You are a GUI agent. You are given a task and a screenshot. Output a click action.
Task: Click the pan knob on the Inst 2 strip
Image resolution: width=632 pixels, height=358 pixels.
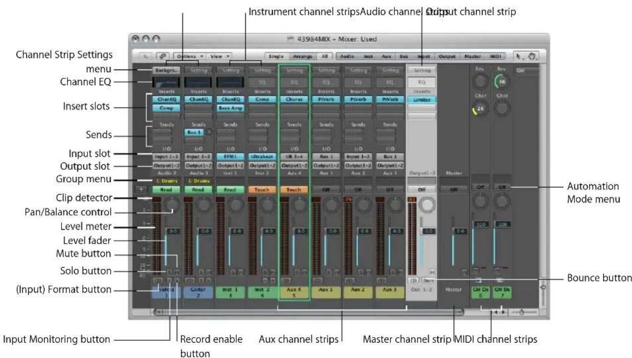[267, 205]
